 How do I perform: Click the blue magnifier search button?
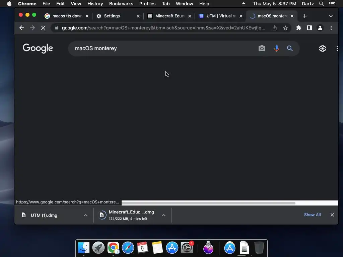pyautogui.click(x=290, y=48)
